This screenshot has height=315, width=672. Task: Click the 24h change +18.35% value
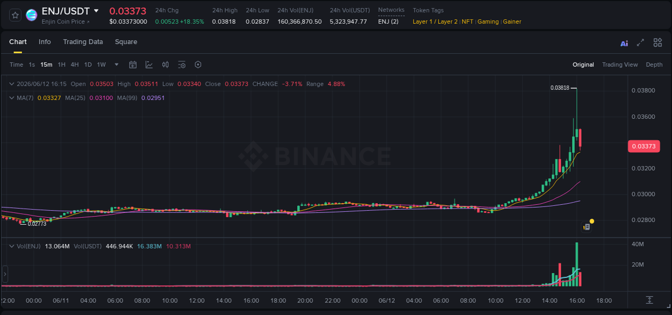192,22
